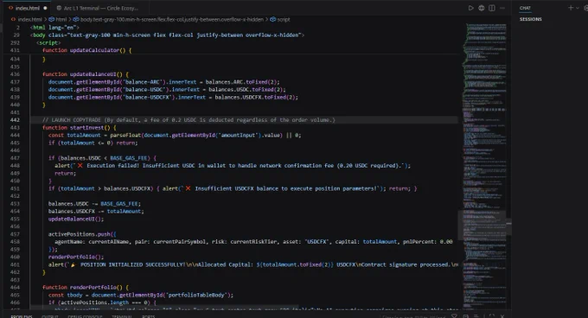The width and height of the screenshot is (588, 318).
Task: Click the script breadcrumb segment
Action: tap(284, 20)
